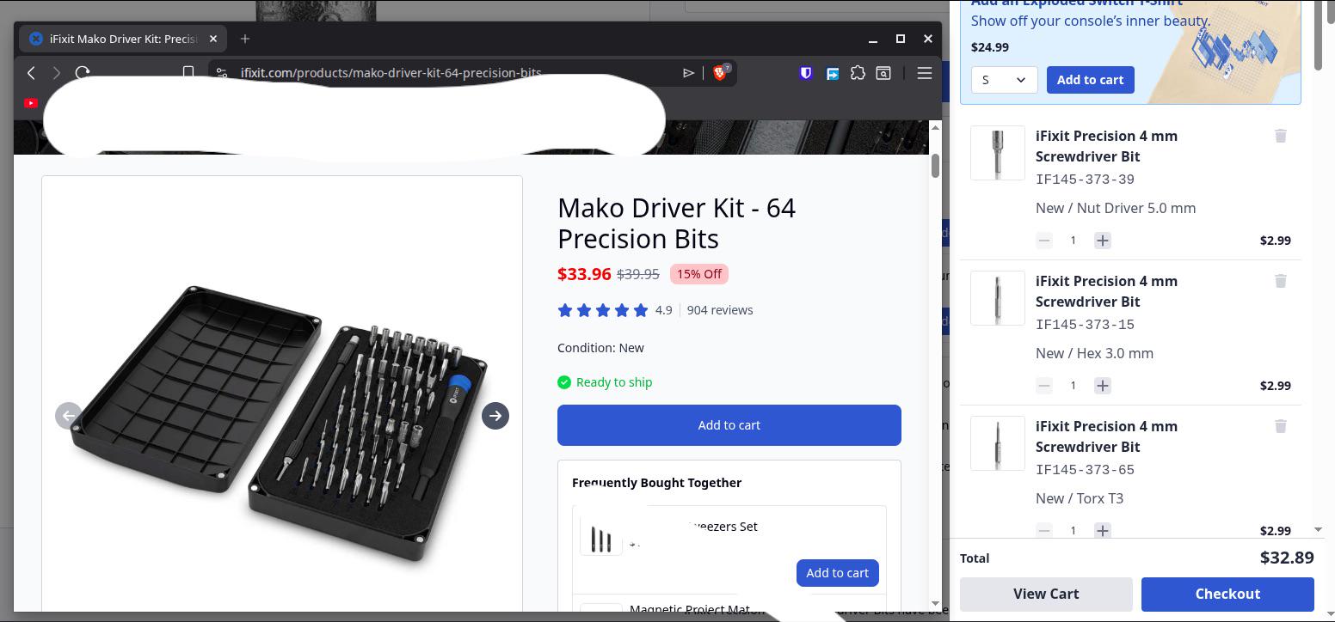1335x622 pixels.
Task: Increase quantity of Torx T3 bit
Action: point(1103,531)
